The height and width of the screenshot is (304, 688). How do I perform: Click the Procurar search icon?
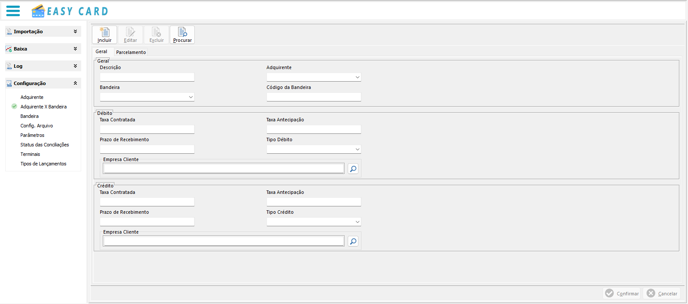(x=182, y=32)
